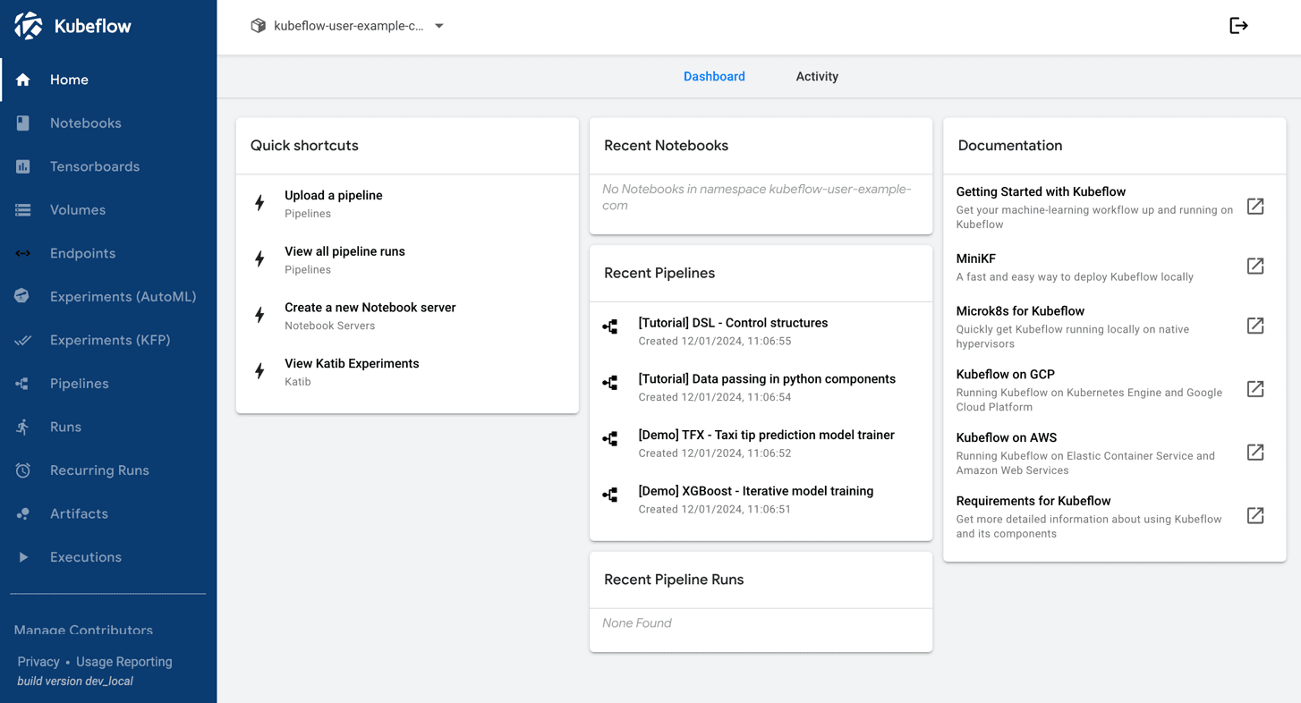Open external link icon for MiniKF
The image size is (1301, 703).
tap(1255, 267)
